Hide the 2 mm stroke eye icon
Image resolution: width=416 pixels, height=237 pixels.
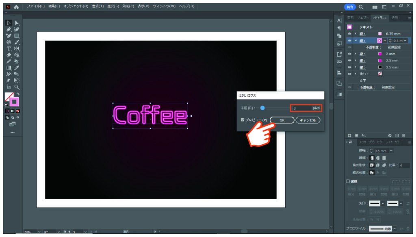click(x=349, y=54)
